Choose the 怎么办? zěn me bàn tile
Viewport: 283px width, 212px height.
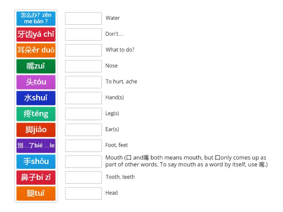[35, 18]
